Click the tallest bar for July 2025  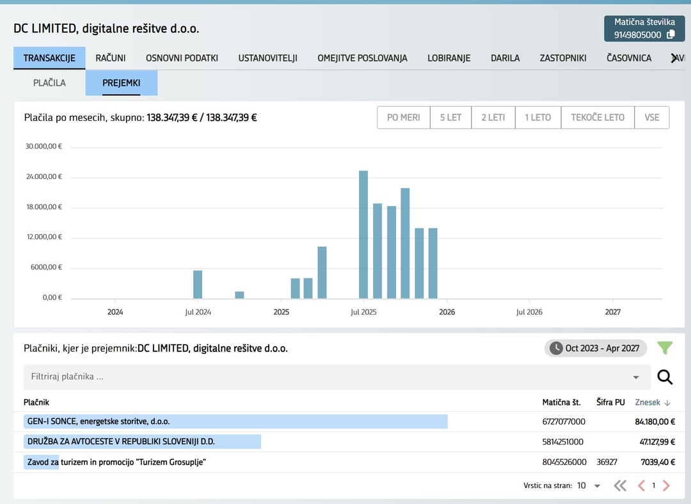[363, 234]
